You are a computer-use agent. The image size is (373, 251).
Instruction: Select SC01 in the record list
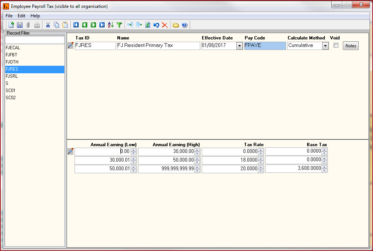tap(35, 91)
